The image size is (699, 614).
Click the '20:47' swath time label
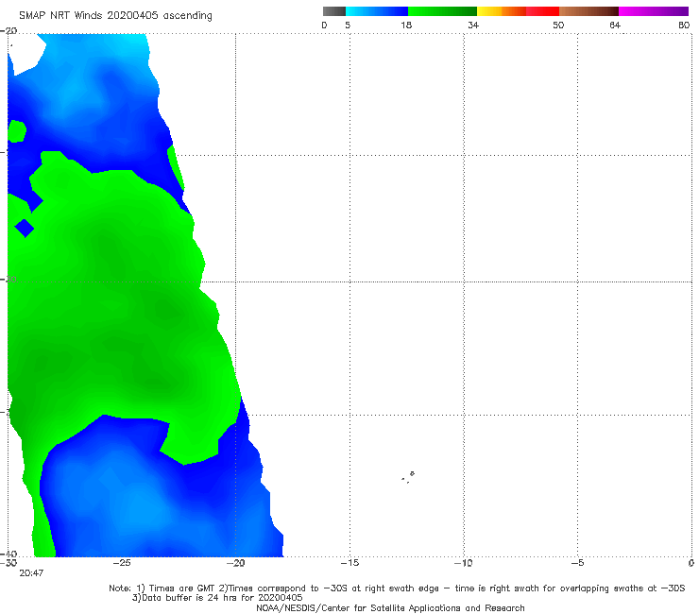(x=31, y=573)
